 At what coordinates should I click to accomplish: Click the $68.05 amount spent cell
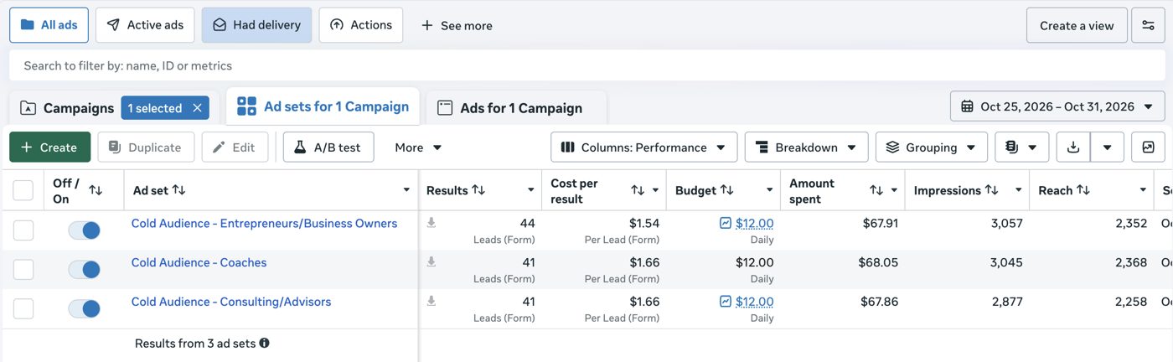[878, 262]
